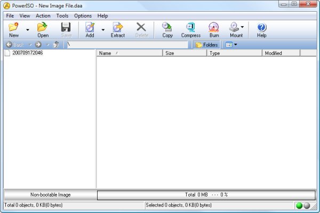The width and height of the screenshot is (320, 213).
Task: Click the Compress toolbar icon
Action: pos(191,27)
